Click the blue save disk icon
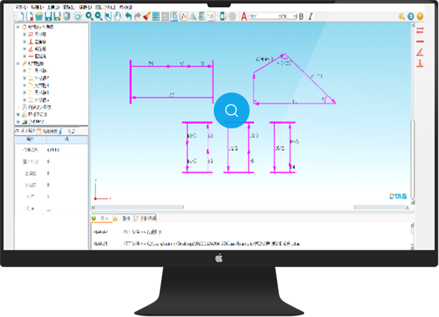The image size is (439, 317). point(48,16)
